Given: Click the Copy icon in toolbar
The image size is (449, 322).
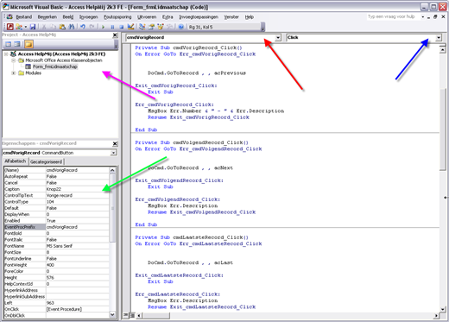Looking at the screenshot, I should (x=53, y=27).
